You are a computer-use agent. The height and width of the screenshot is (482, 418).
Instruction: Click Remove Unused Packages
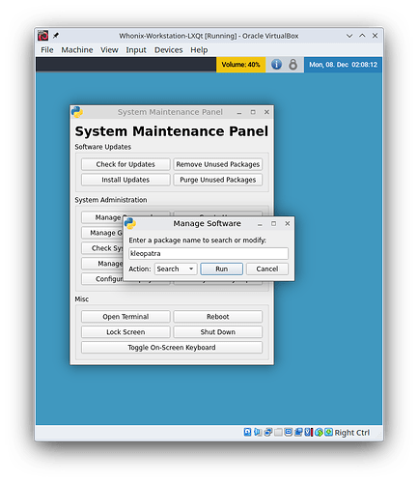click(218, 164)
